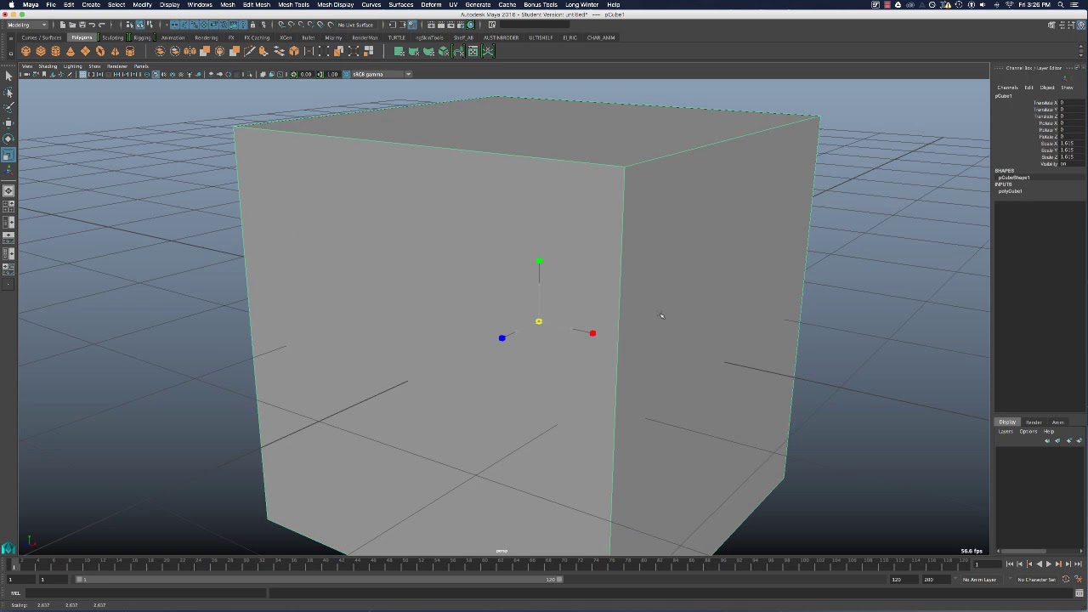Viewport: 1088px width, 612px height.
Task: Open the shelf options menu gear
Action: [9, 52]
